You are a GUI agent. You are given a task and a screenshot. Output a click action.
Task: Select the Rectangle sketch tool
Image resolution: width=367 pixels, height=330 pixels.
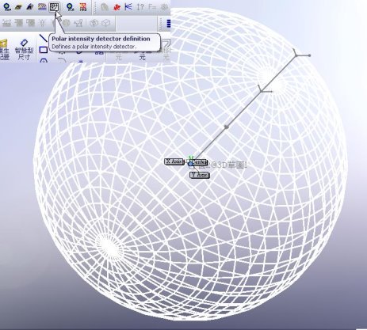[43, 50]
